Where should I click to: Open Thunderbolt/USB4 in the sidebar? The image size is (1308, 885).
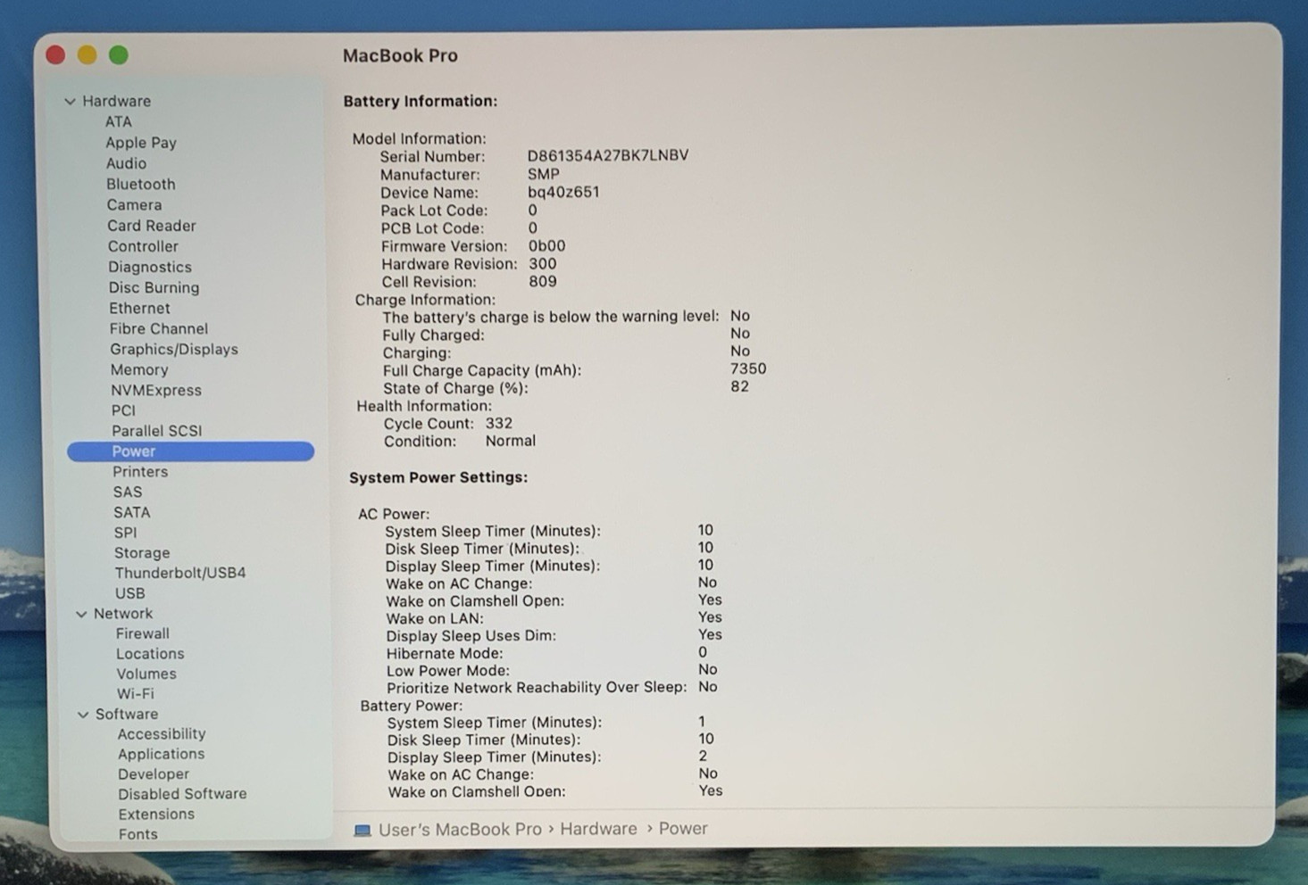pos(179,573)
